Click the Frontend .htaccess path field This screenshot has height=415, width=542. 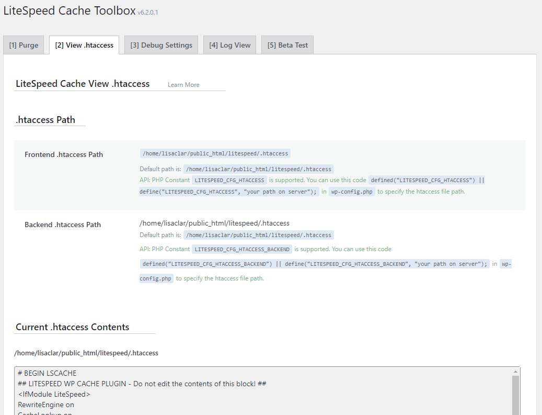tap(215, 153)
